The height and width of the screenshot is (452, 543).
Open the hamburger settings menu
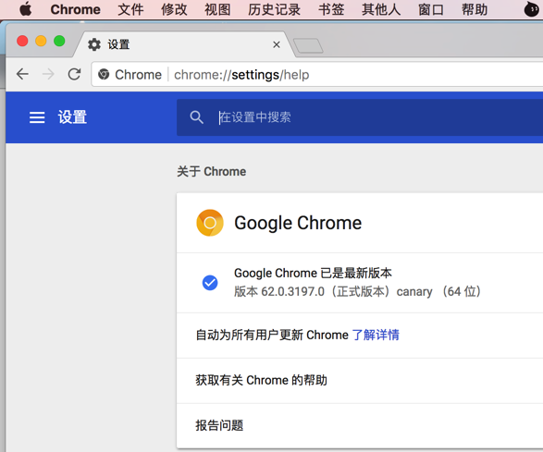point(37,117)
